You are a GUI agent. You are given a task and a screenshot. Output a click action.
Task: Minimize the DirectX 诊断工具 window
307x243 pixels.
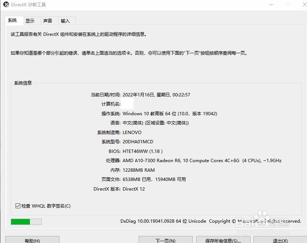pyautogui.click(x=271, y=4)
